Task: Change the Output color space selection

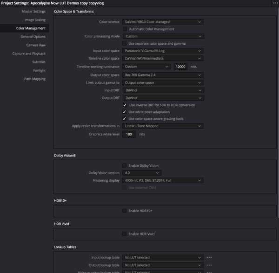Action: point(163,75)
